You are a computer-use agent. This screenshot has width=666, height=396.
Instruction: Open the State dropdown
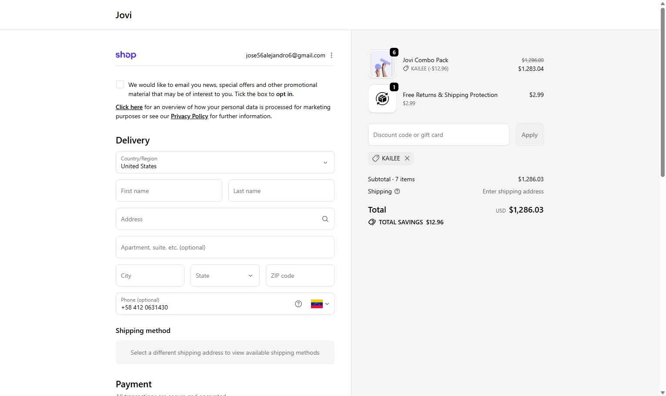(225, 276)
